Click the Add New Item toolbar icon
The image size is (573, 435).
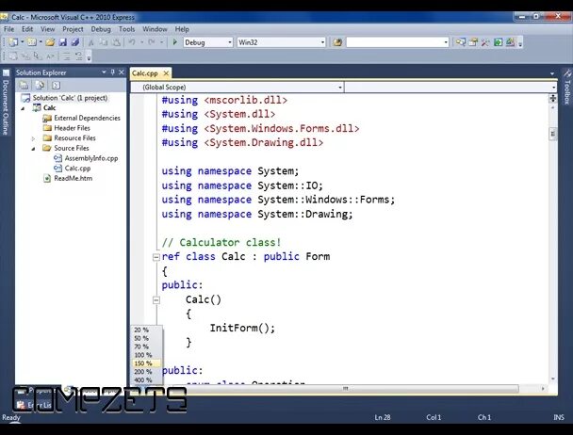pyautogui.click(x=32, y=42)
